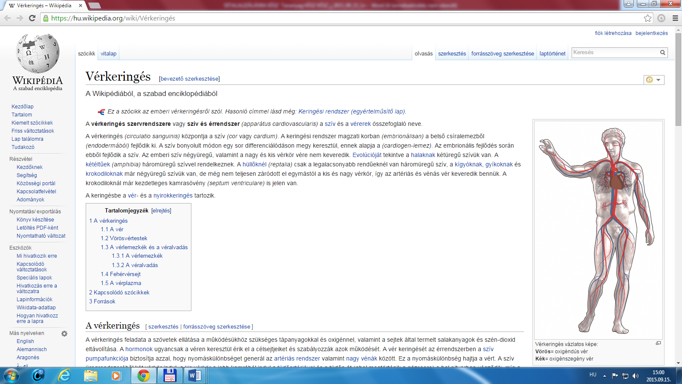The image size is (682, 384).
Task: Click the bejelentkezés link
Action: click(652, 33)
